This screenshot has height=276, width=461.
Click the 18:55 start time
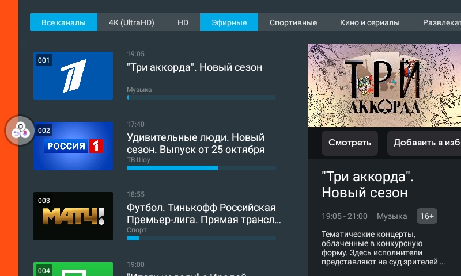[x=135, y=194]
